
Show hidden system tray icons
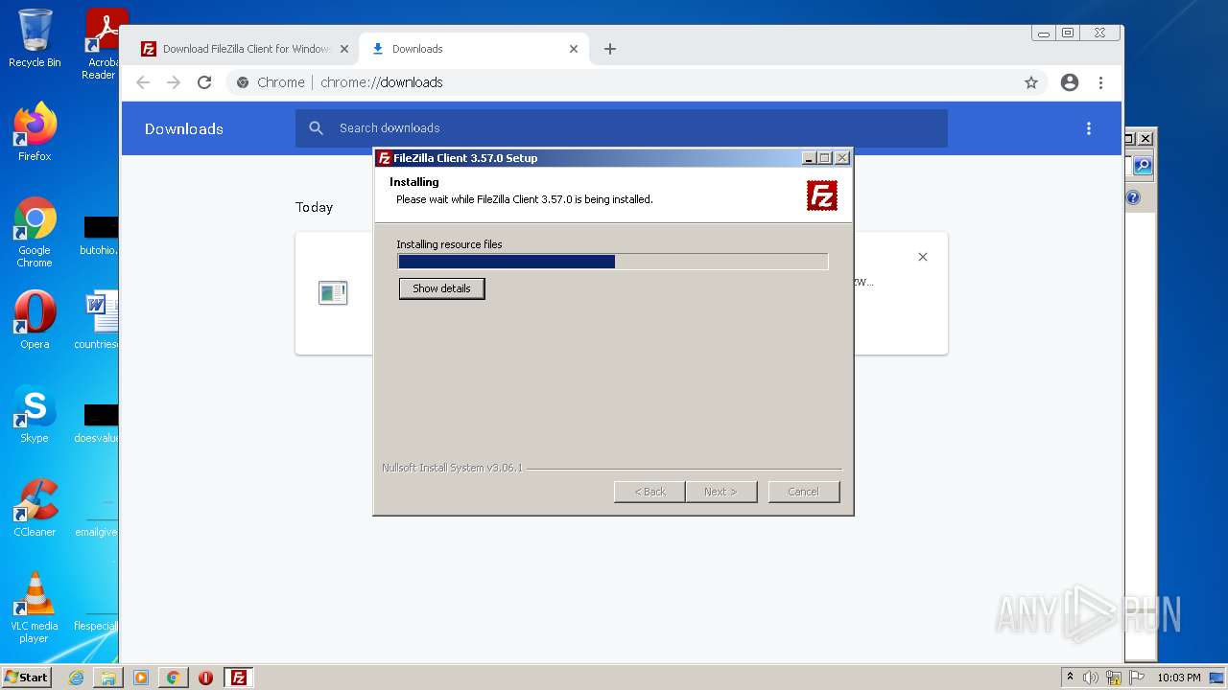[x=1071, y=678]
